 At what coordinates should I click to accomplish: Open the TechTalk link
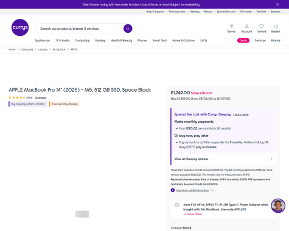coord(261,12)
